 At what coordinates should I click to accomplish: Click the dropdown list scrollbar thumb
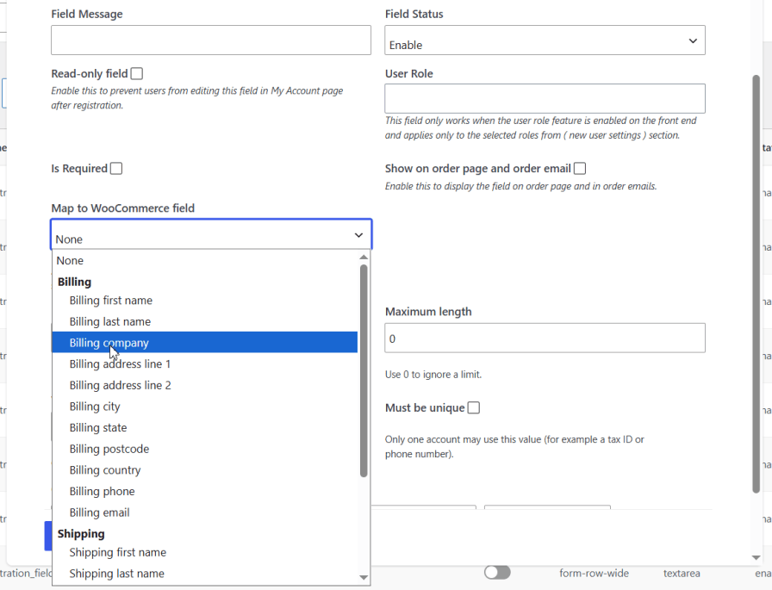(x=364, y=371)
